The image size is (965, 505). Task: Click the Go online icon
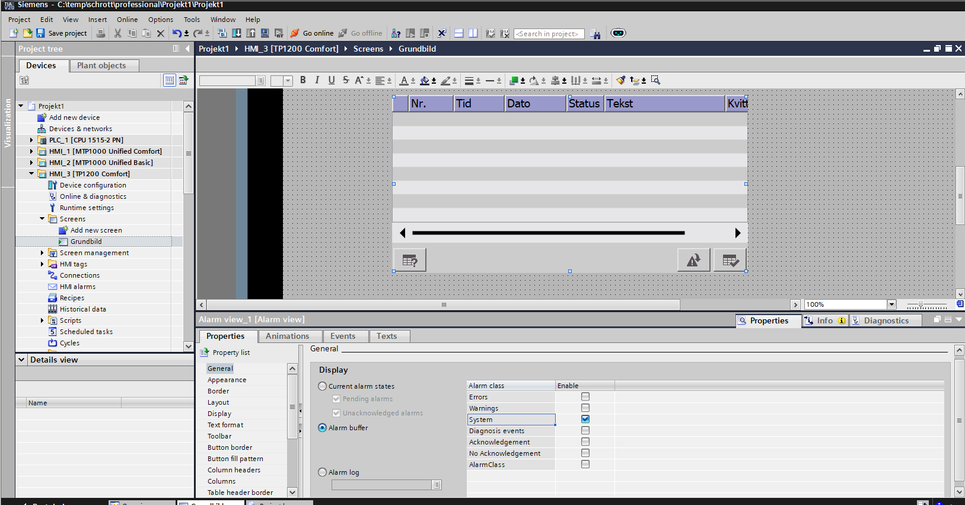point(295,33)
